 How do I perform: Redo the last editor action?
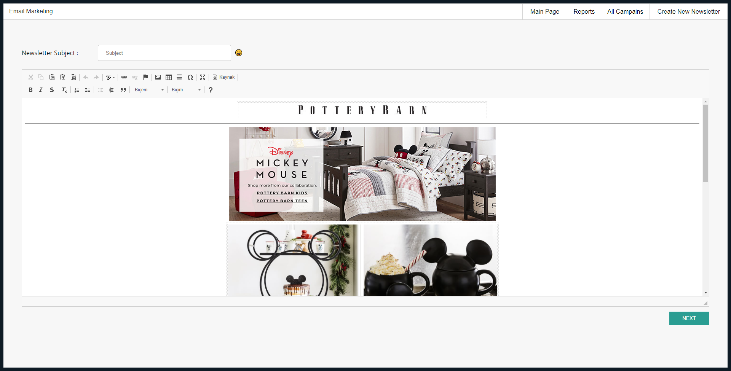point(96,77)
